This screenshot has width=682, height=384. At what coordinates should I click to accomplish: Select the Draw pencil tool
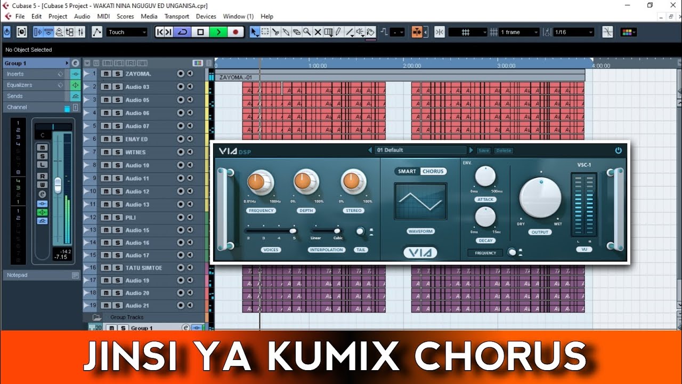(338, 32)
